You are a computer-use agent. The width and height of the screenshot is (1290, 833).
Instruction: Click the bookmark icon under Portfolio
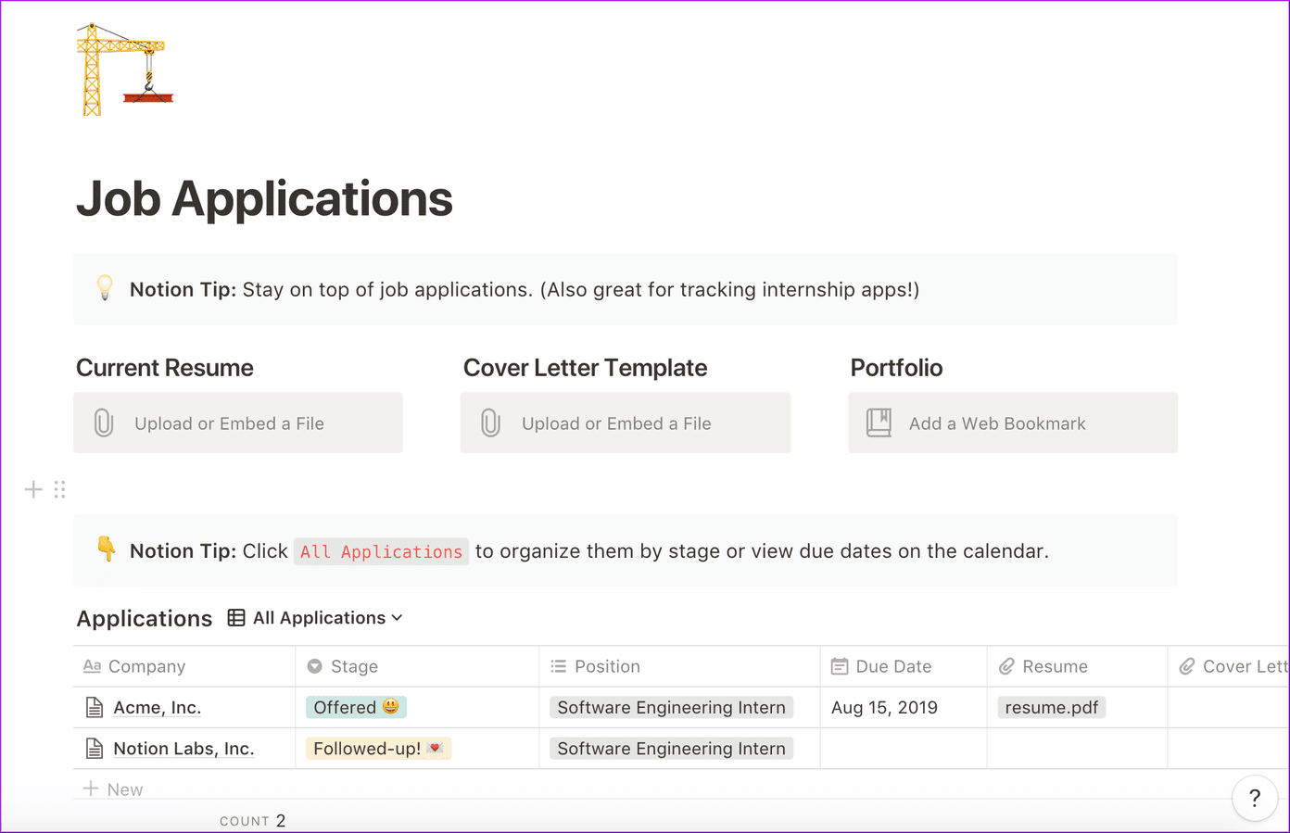point(879,423)
